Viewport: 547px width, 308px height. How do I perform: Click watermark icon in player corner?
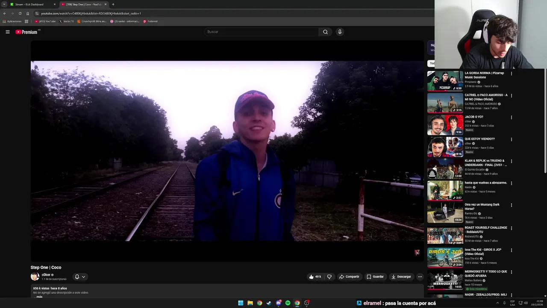click(x=417, y=252)
